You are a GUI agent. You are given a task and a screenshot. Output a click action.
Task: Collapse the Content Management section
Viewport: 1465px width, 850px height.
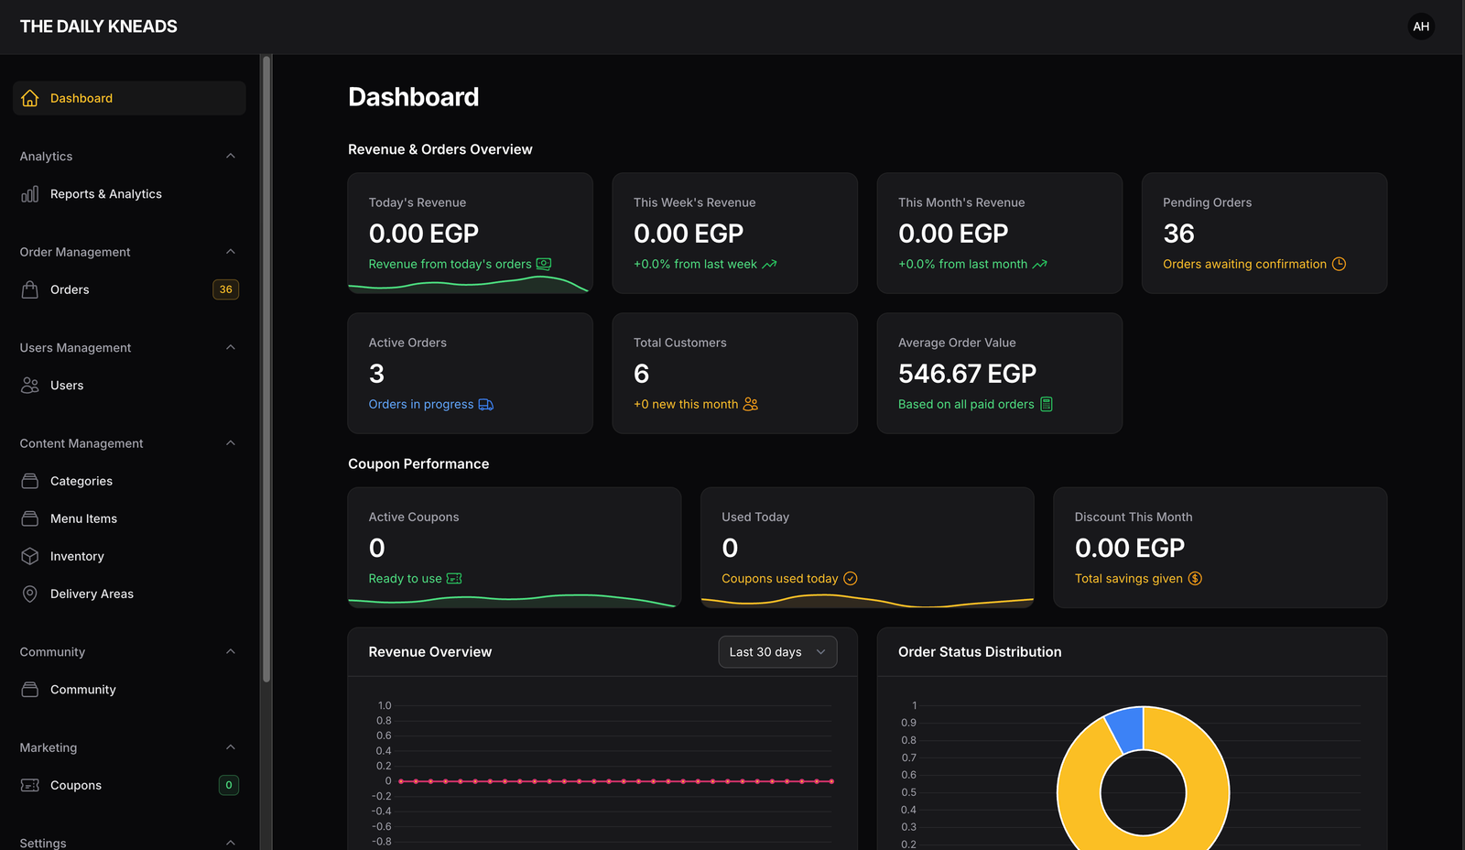tap(231, 443)
